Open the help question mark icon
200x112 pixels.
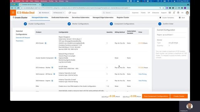click(x=178, y=13)
